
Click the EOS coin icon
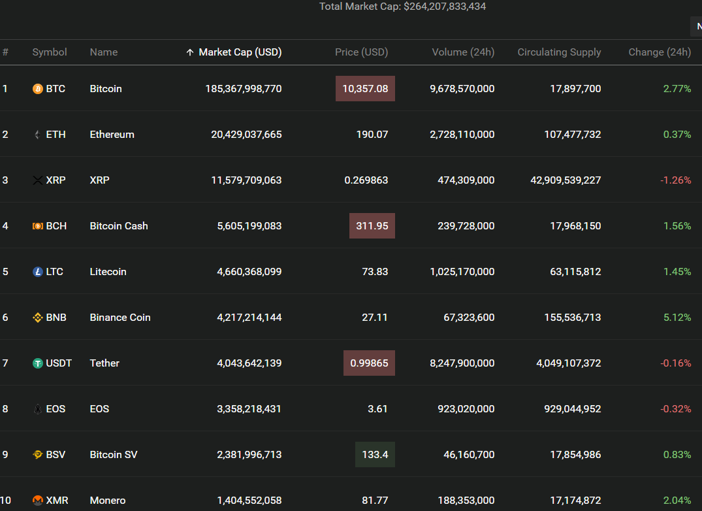pos(38,409)
